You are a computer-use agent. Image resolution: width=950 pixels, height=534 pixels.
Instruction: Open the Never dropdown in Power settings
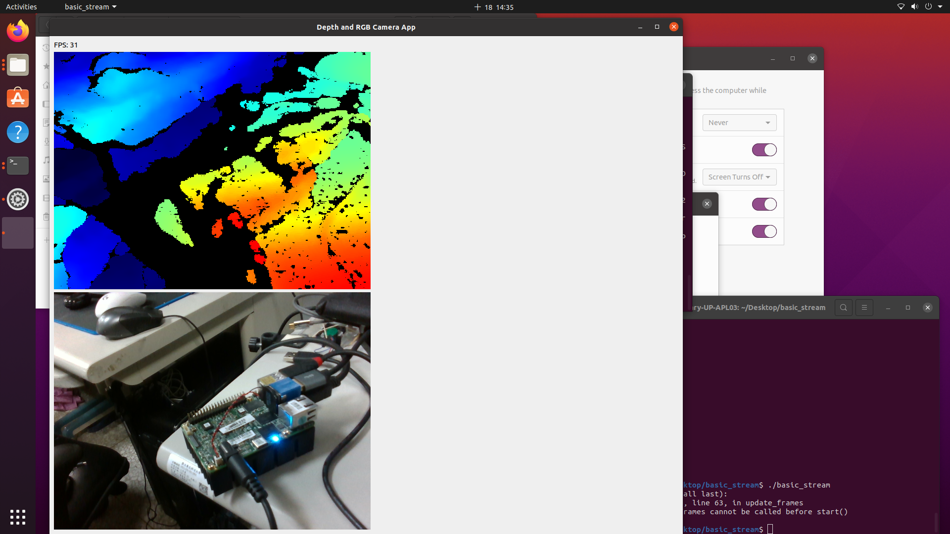tap(739, 122)
